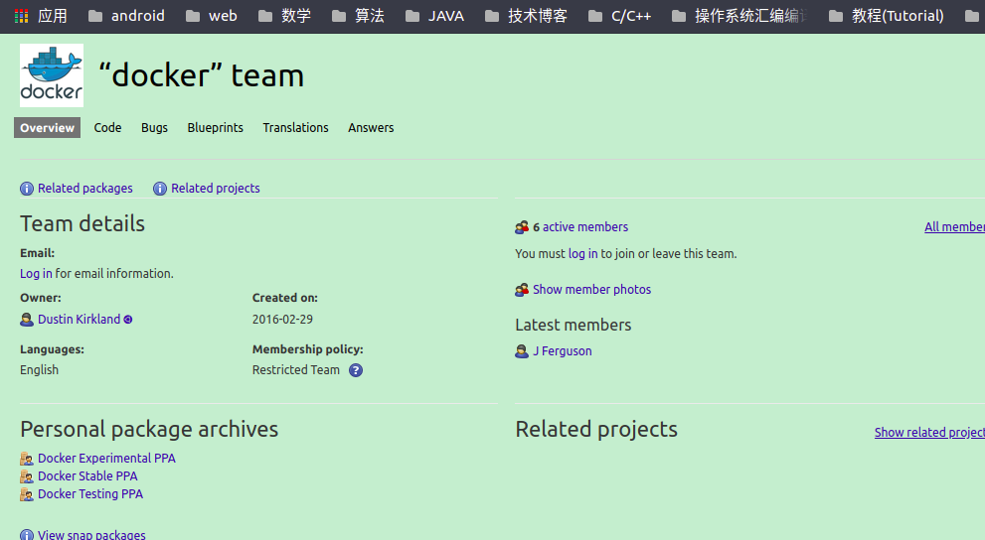Viewport: 985px width, 540px height.
Task: Follow the Log in link for email information
Action: click(36, 273)
